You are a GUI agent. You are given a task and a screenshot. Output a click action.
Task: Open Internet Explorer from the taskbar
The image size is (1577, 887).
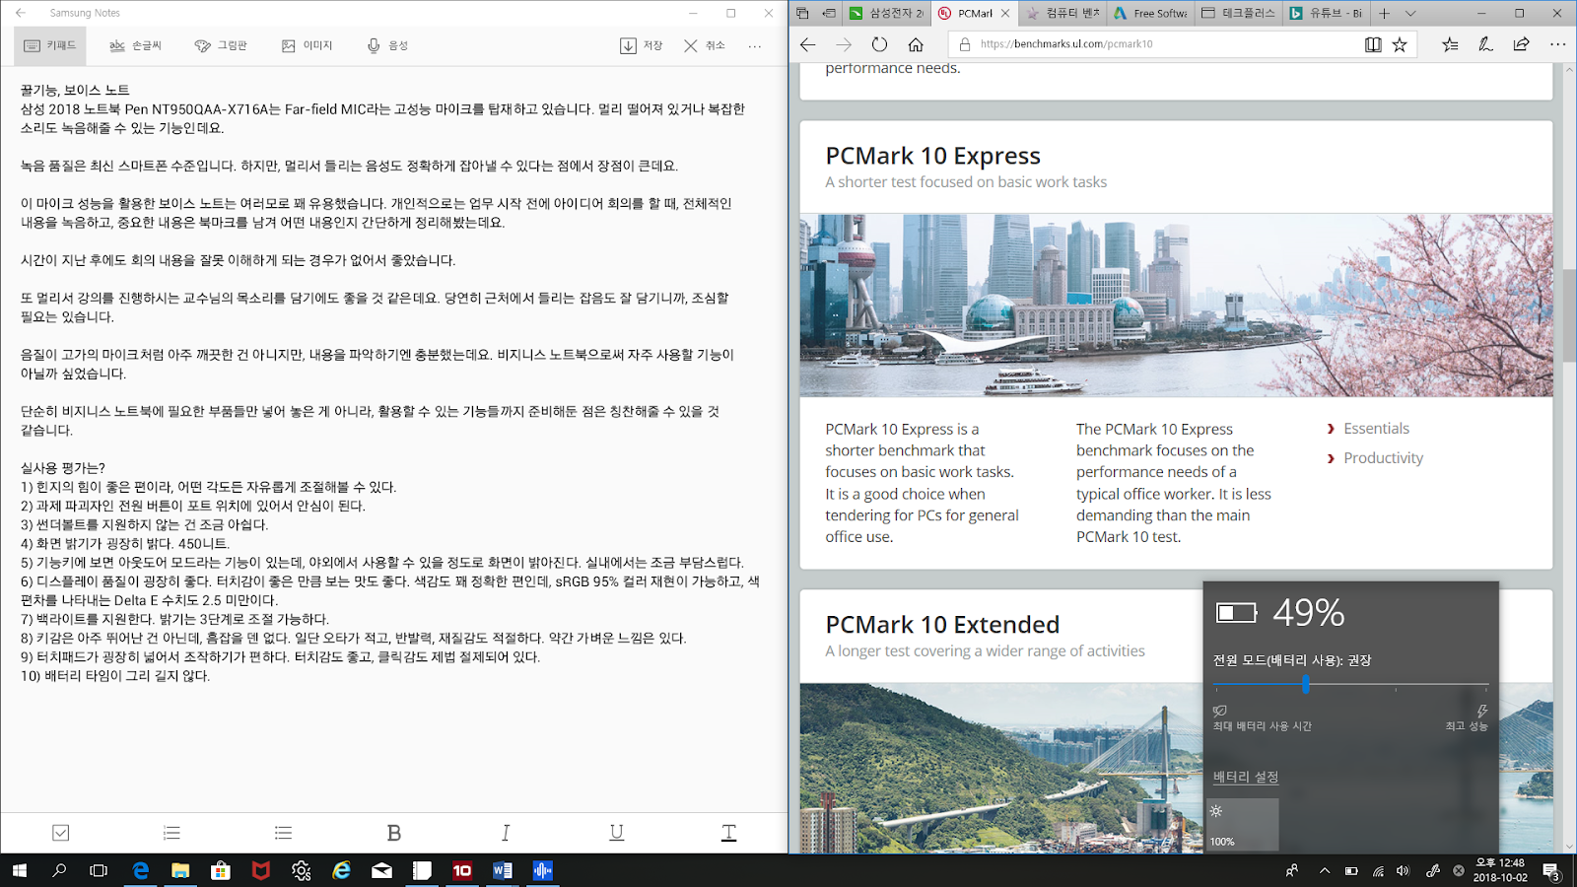click(341, 870)
